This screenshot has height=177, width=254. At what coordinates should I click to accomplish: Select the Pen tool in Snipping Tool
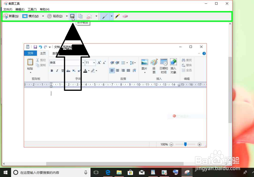105,16
